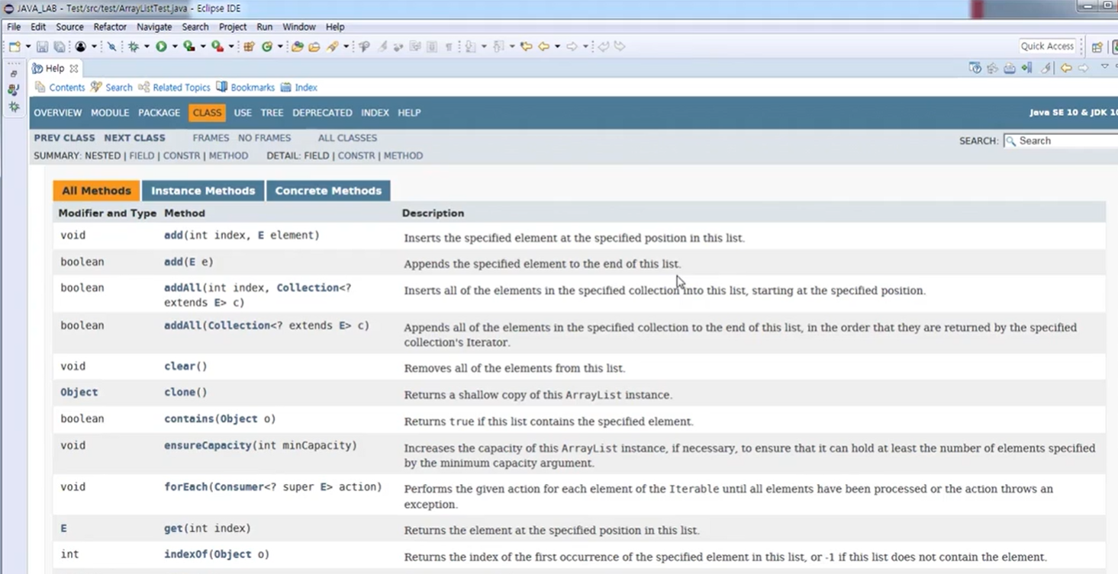Open the Help View Menu triangle
This screenshot has width=1118, height=574.
[1104, 67]
